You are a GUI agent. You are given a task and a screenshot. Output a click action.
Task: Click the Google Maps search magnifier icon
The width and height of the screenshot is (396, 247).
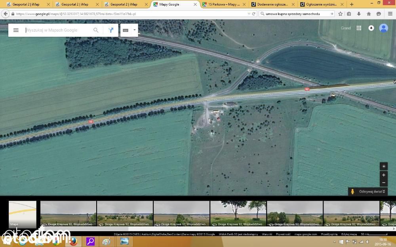click(96, 30)
